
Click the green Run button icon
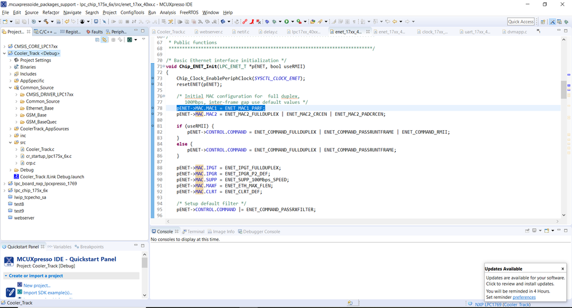(287, 22)
